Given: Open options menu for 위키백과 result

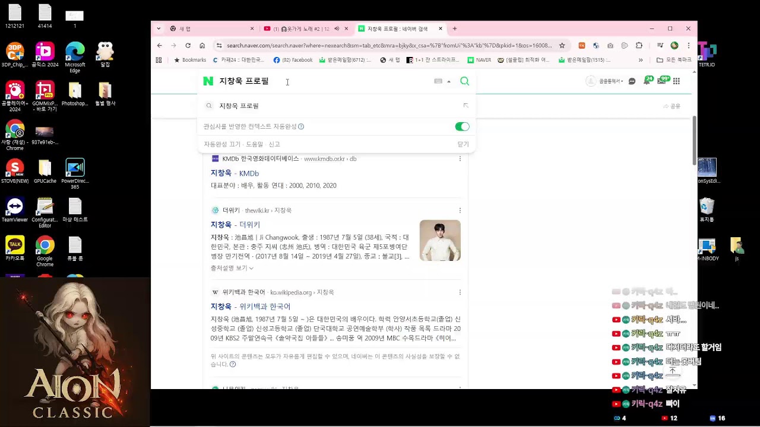Looking at the screenshot, I should (x=460, y=292).
